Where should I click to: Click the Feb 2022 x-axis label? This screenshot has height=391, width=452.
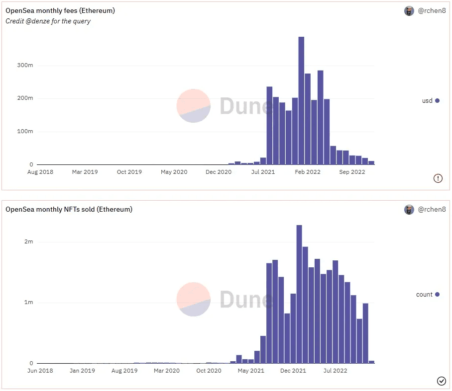pyautogui.click(x=308, y=172)
